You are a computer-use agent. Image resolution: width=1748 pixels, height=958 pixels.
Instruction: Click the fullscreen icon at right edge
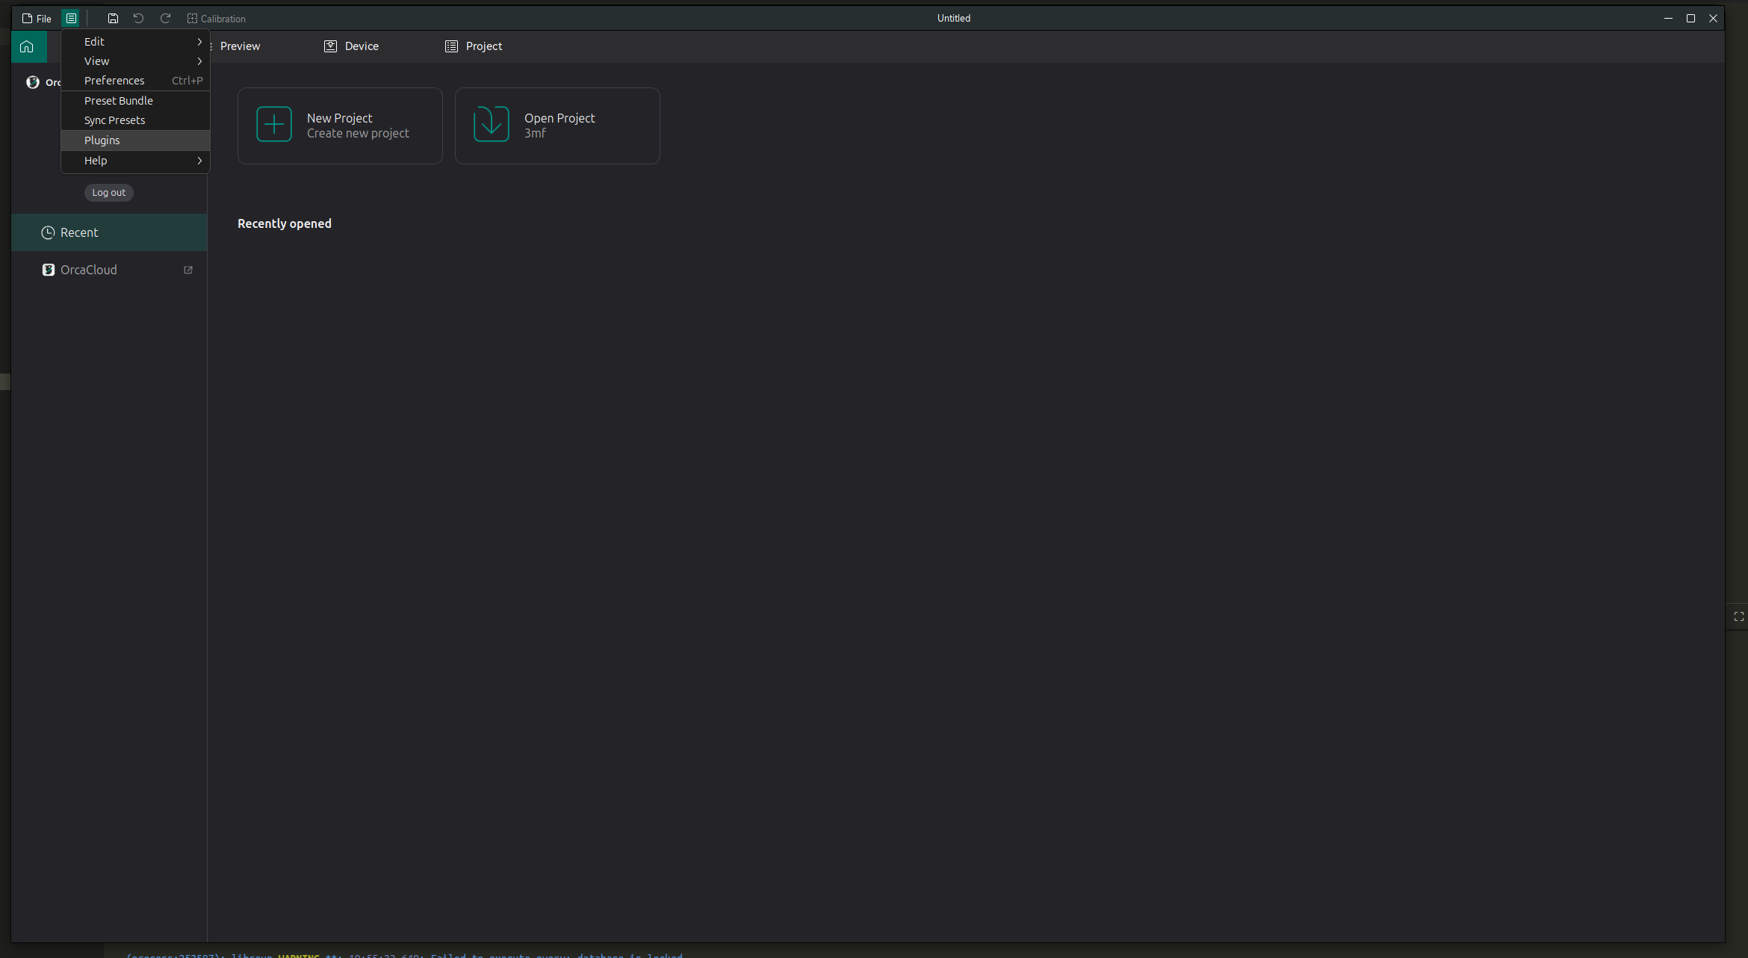(1738, 616)
